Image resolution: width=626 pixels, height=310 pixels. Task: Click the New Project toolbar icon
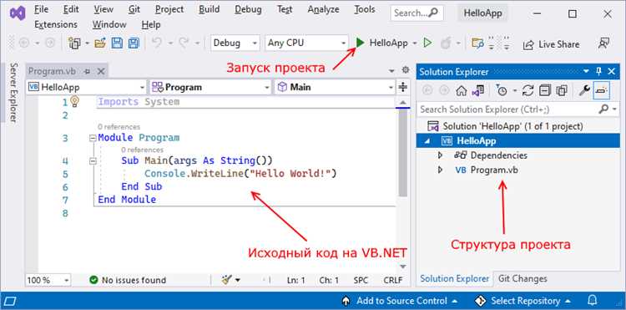[x=74, y=43]
